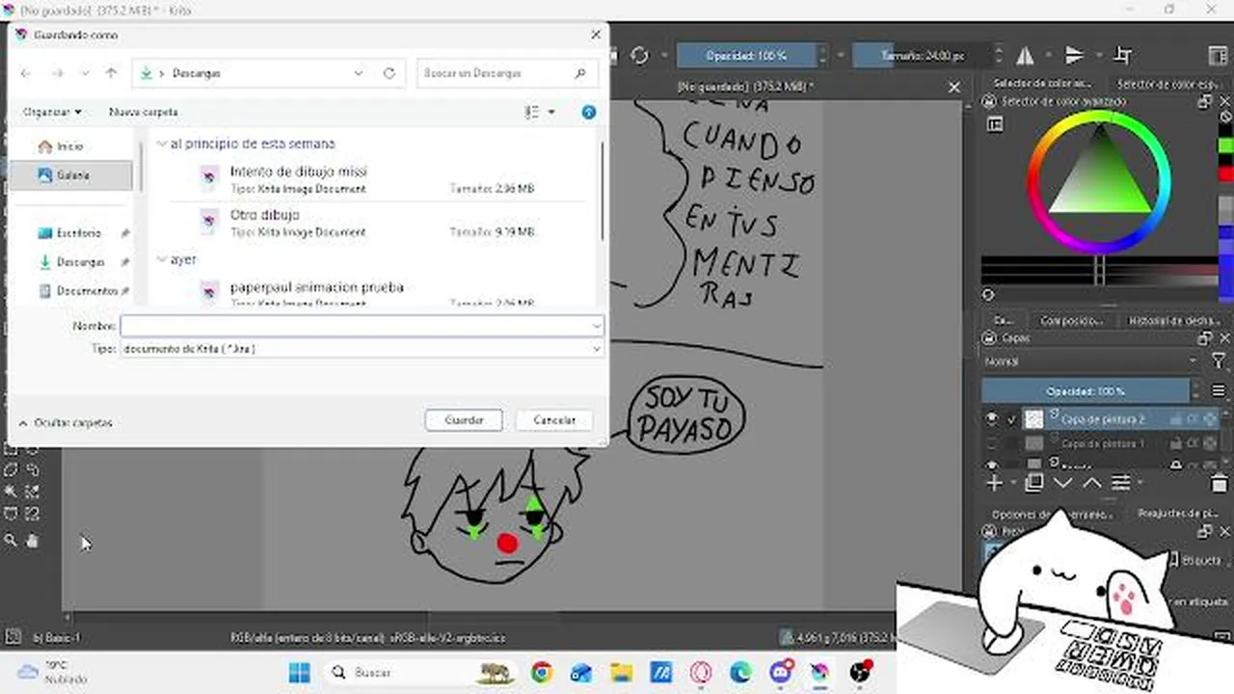
Task: Open the Organizar dropdown menu
Action: pos(52,113)
